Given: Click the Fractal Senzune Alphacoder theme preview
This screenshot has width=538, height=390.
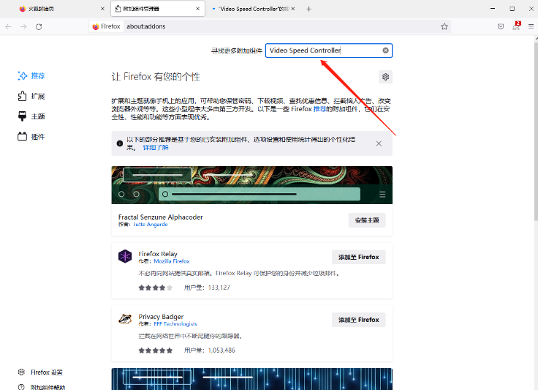Looking at the screenshot, I should 252,185.
